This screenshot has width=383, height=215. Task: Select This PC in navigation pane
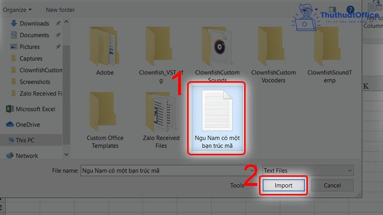(x=25, y=140)
